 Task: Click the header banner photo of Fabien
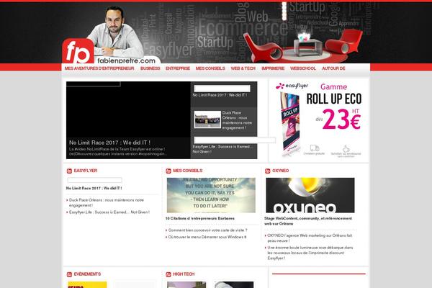click(x=116, y=31)
